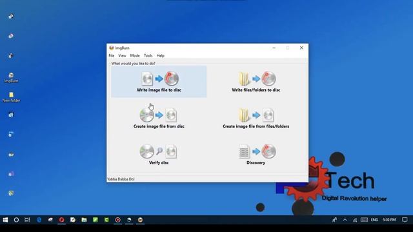Choose Write image file to disc mode
This screenshot has height=232, width=413.
[x=159, y=82]
